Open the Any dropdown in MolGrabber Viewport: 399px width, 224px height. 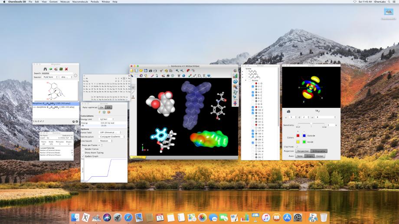coord(66,77)
